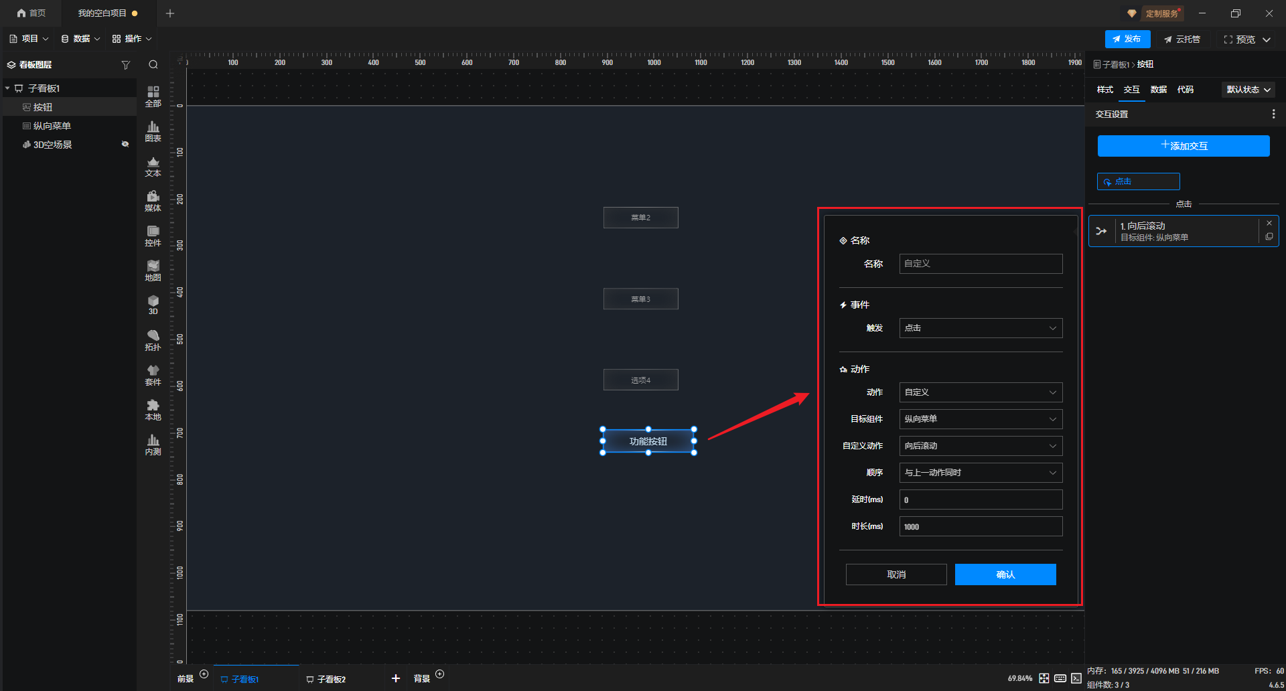Viewport: 1286px width, 691px height.
Task: Click the 延时(ms) input field
Action: (980, 500)
